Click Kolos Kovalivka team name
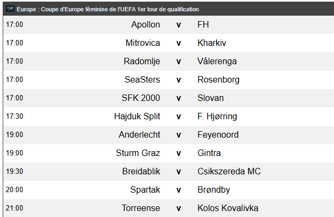The width and height of the screenshot is (334, 217). pos(228,208)
